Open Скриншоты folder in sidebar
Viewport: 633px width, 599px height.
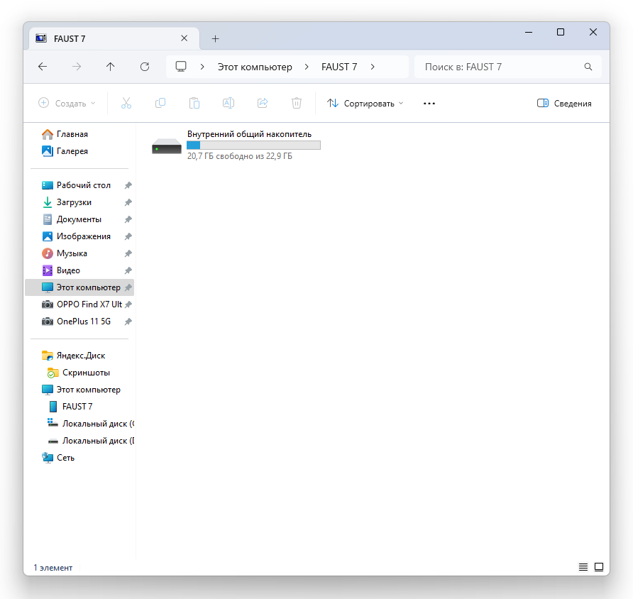coord(86,373)
